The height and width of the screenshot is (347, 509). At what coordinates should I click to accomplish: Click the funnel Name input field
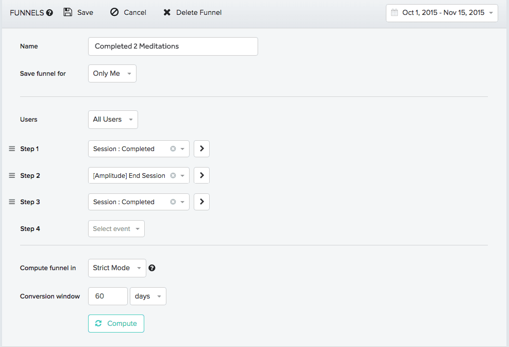coord(173,46)
